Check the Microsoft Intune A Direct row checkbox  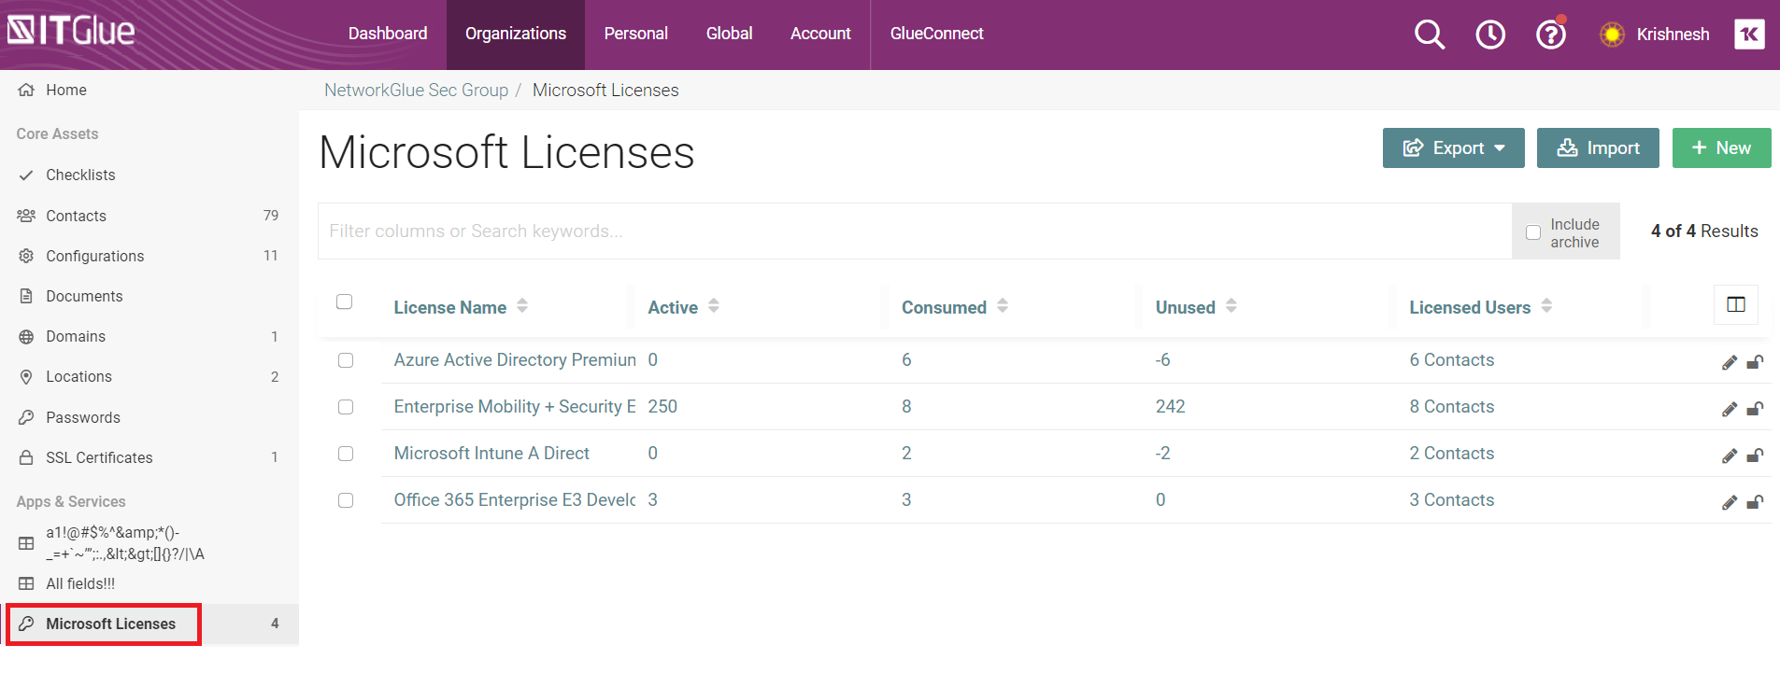[x=346, y=454]
